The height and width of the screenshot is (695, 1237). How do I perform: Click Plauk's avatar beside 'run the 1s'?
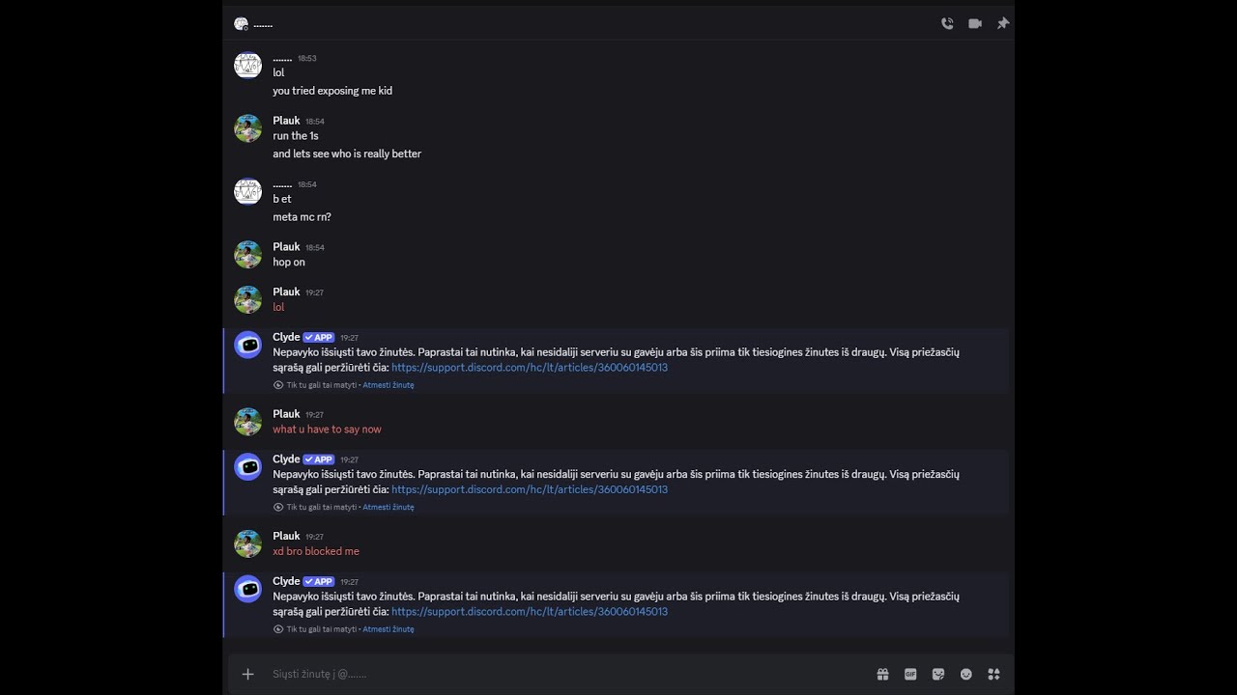click(248, 128)
